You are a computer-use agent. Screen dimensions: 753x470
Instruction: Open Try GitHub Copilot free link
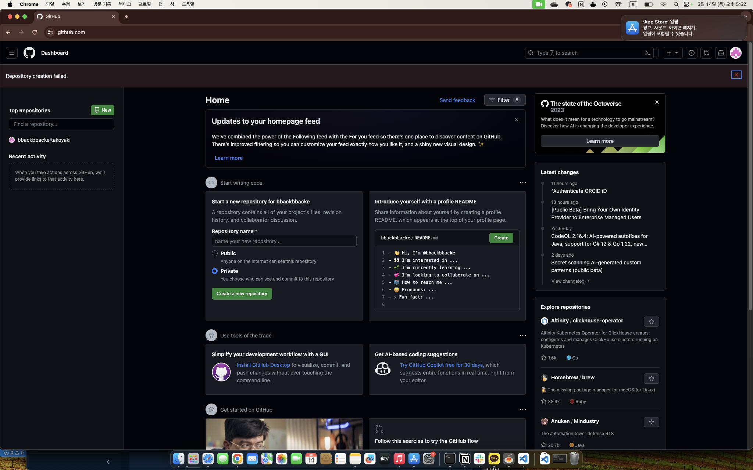click(442, 365)
